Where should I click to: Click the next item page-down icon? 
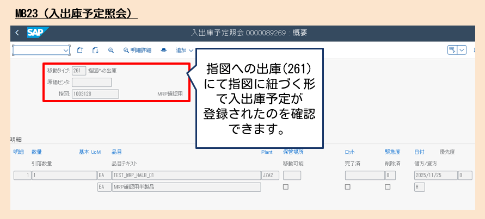coord(95,51)
